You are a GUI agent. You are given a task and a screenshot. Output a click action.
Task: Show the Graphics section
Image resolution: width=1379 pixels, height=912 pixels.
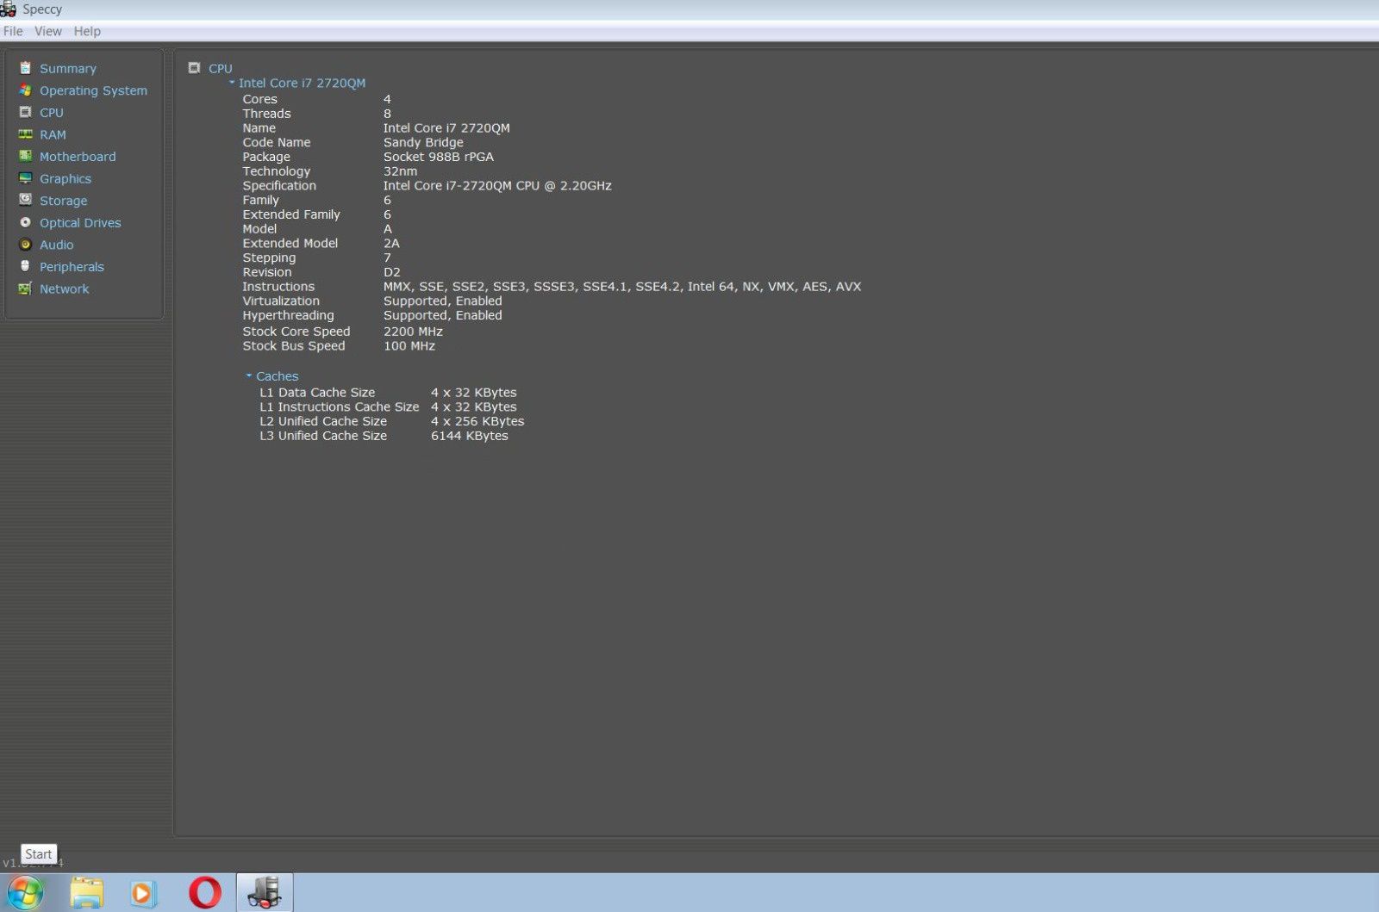(x=66, y=179)
